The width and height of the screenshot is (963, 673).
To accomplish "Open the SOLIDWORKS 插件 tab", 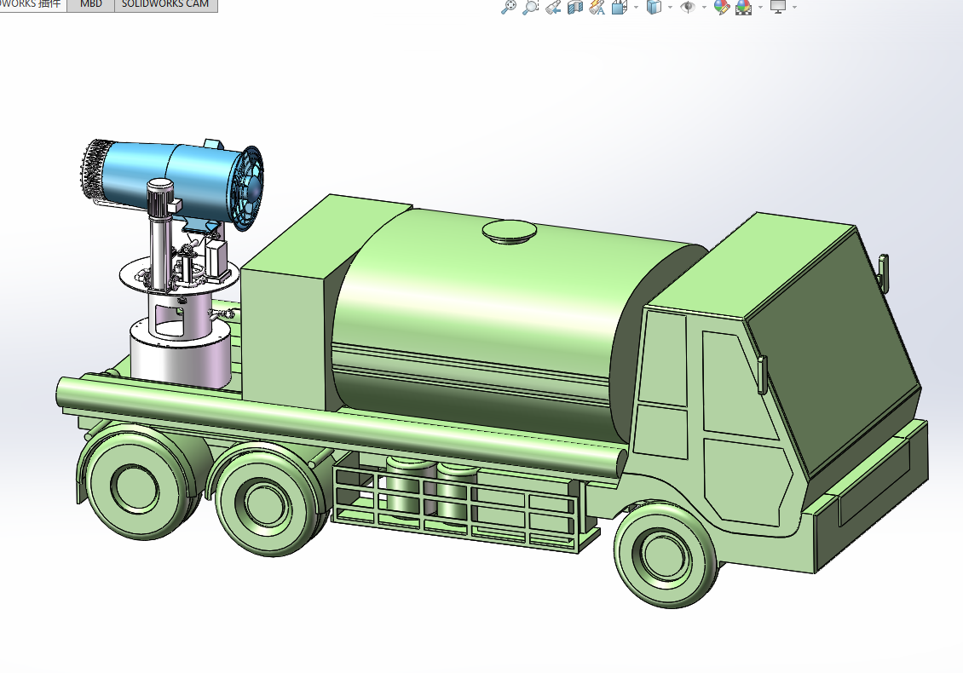I will point(32,4).
